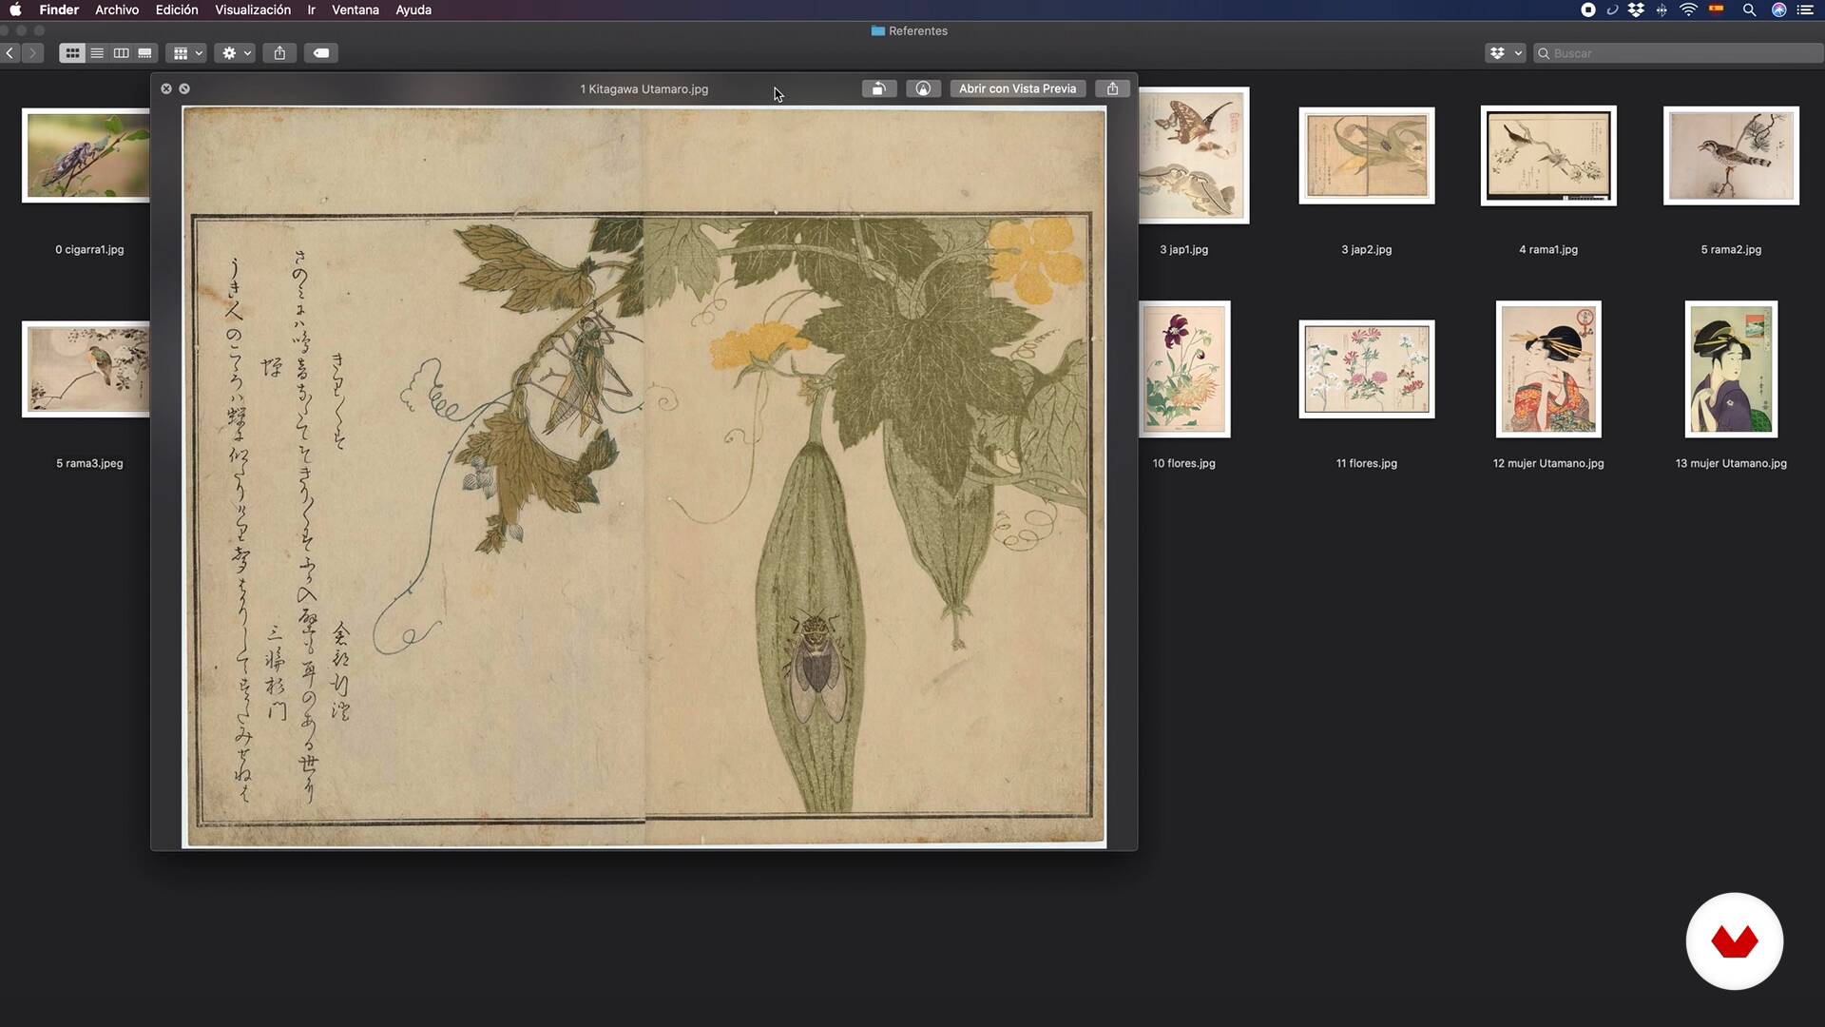This screenshot has height=1027, width=1825.
Task: Open the Visualización menu
Action: click(253, 10)
